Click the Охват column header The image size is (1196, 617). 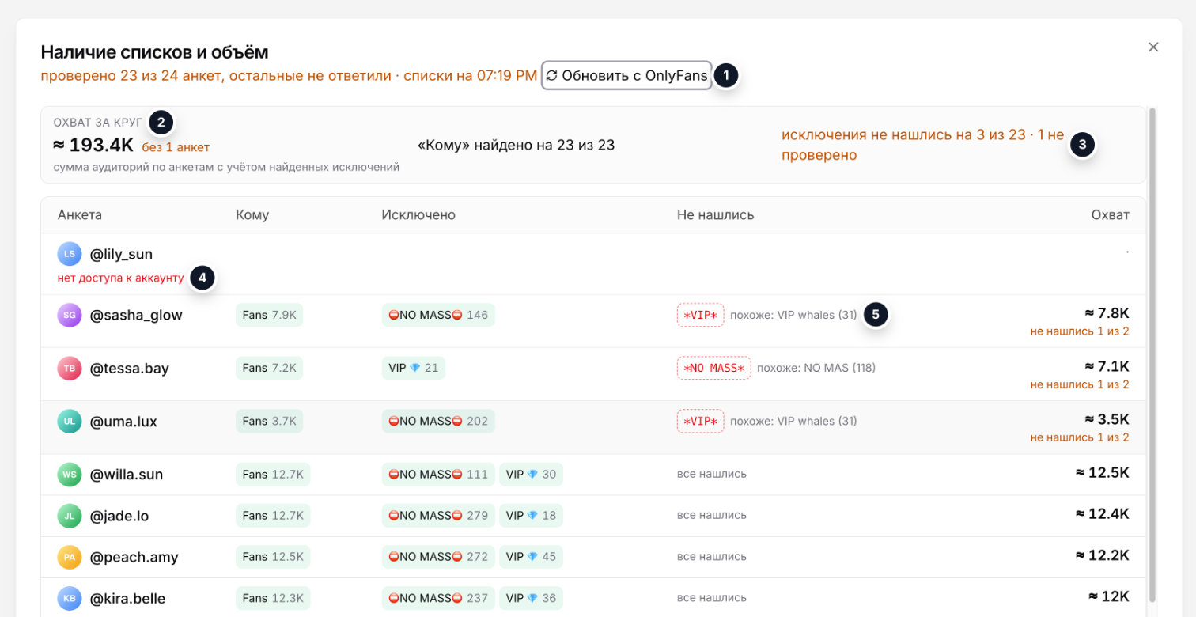tap(1110, 215)
